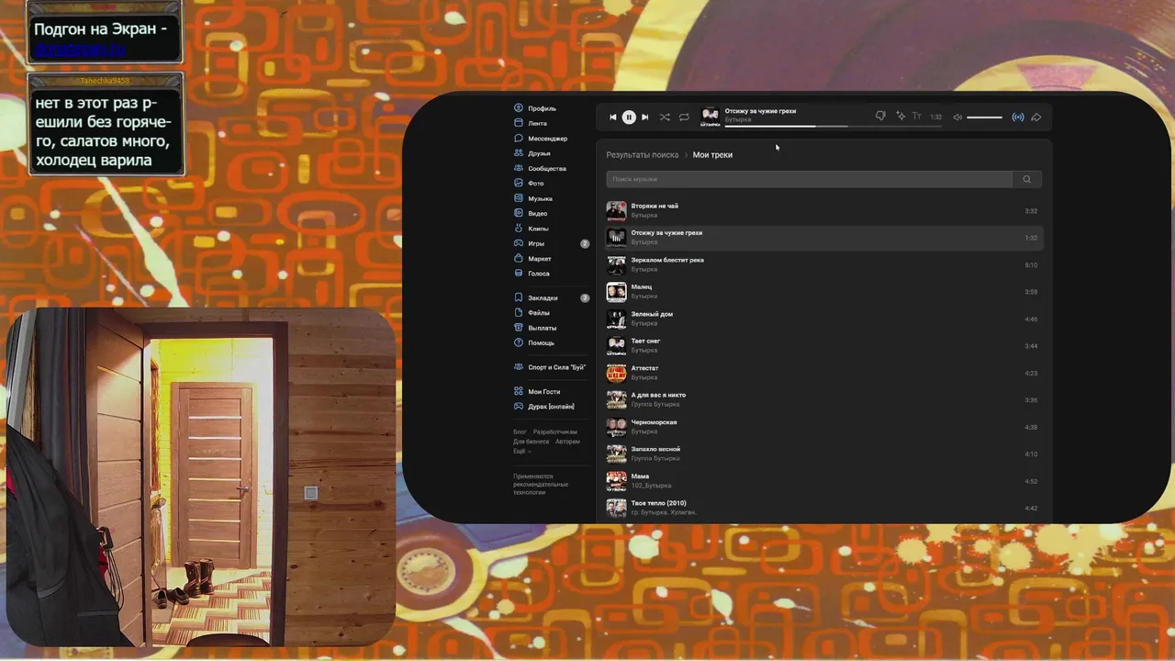Open the Выплаты icon in sidebar
Image resolution: width=1175 pixels, height=661 pixels.
tap(519, 328)
